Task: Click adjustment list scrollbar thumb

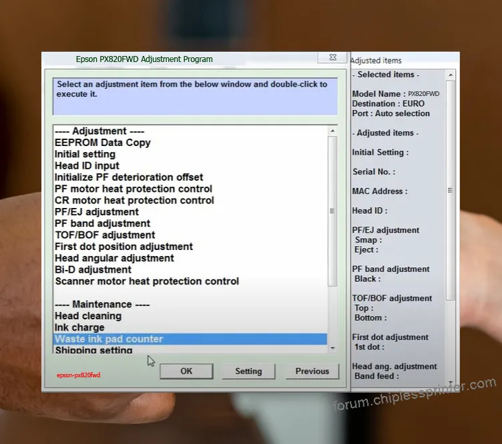Action: (332, 211)
